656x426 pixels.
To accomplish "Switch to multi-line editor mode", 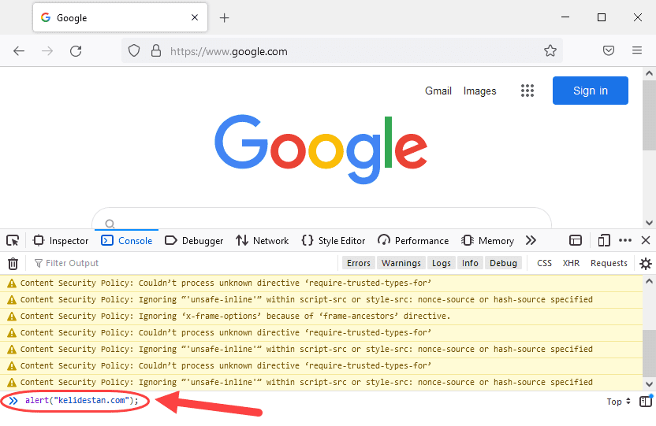I will coord(646,402).
